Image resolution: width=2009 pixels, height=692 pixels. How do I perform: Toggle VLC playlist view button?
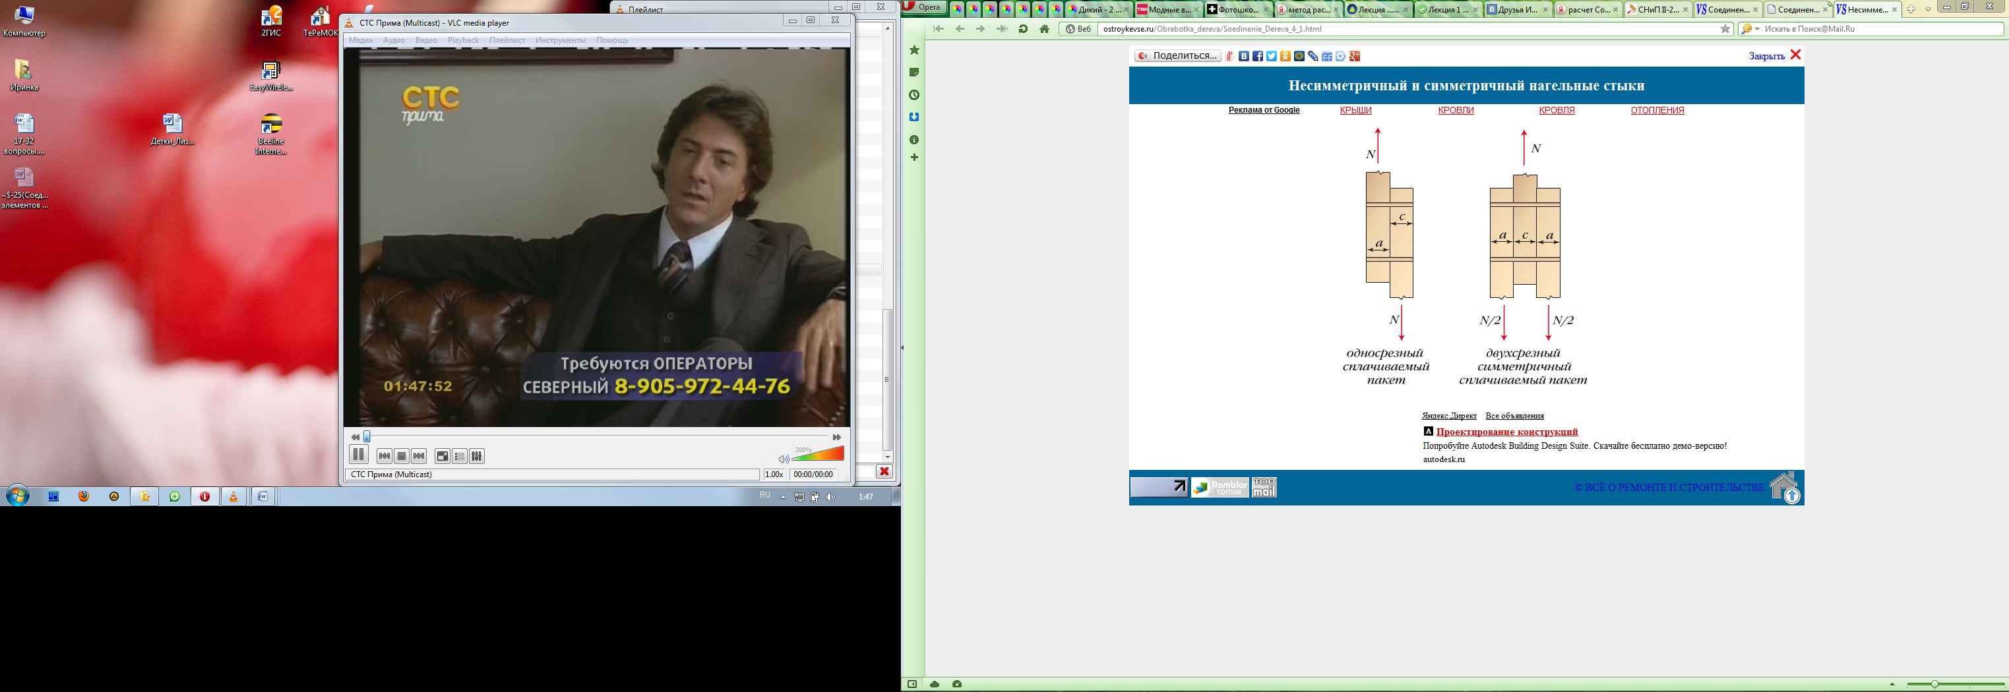coord(459,456)
